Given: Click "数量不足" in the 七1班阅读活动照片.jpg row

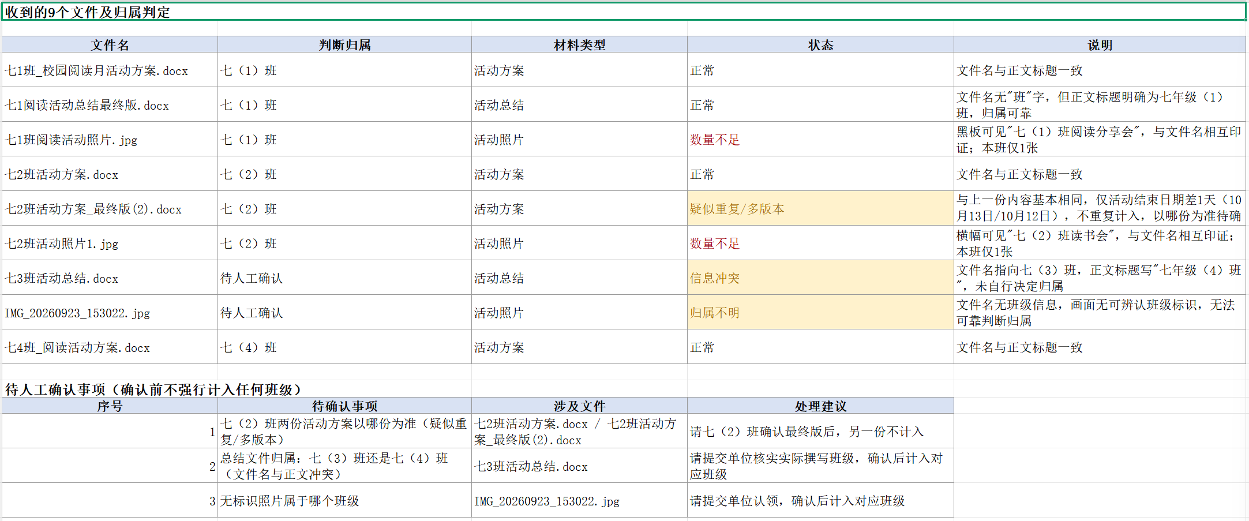Looking at the screenshot, I should tap(820, 139).
